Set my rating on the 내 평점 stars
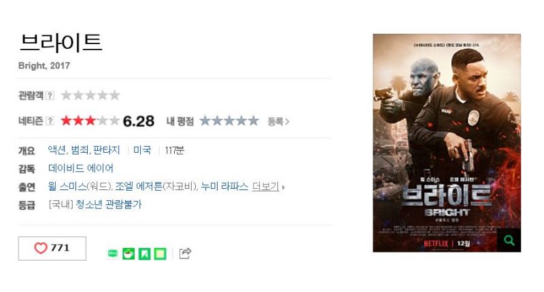 tap(229, 121)
